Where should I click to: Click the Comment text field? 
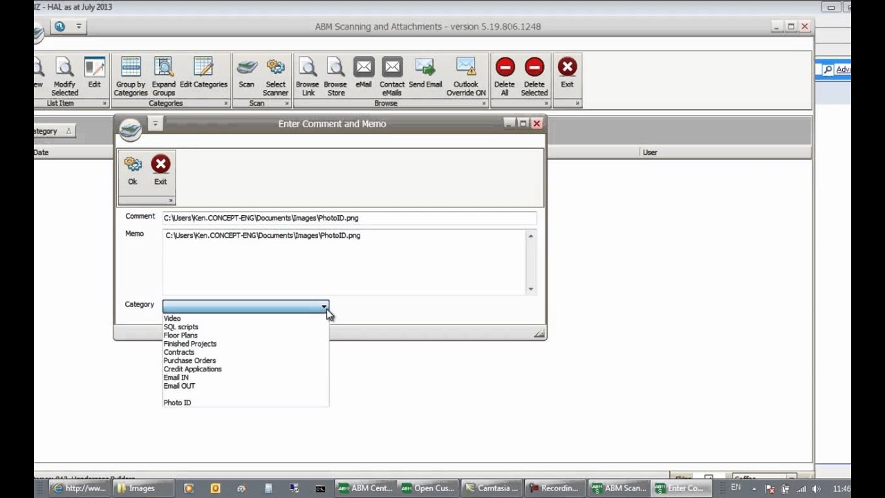pos(349,218)
